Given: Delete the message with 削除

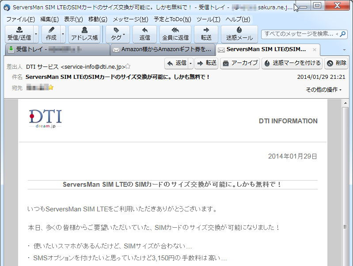Looking at the screenshot, I should (337, 63).
